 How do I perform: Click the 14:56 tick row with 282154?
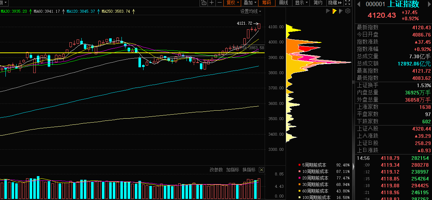393,158
